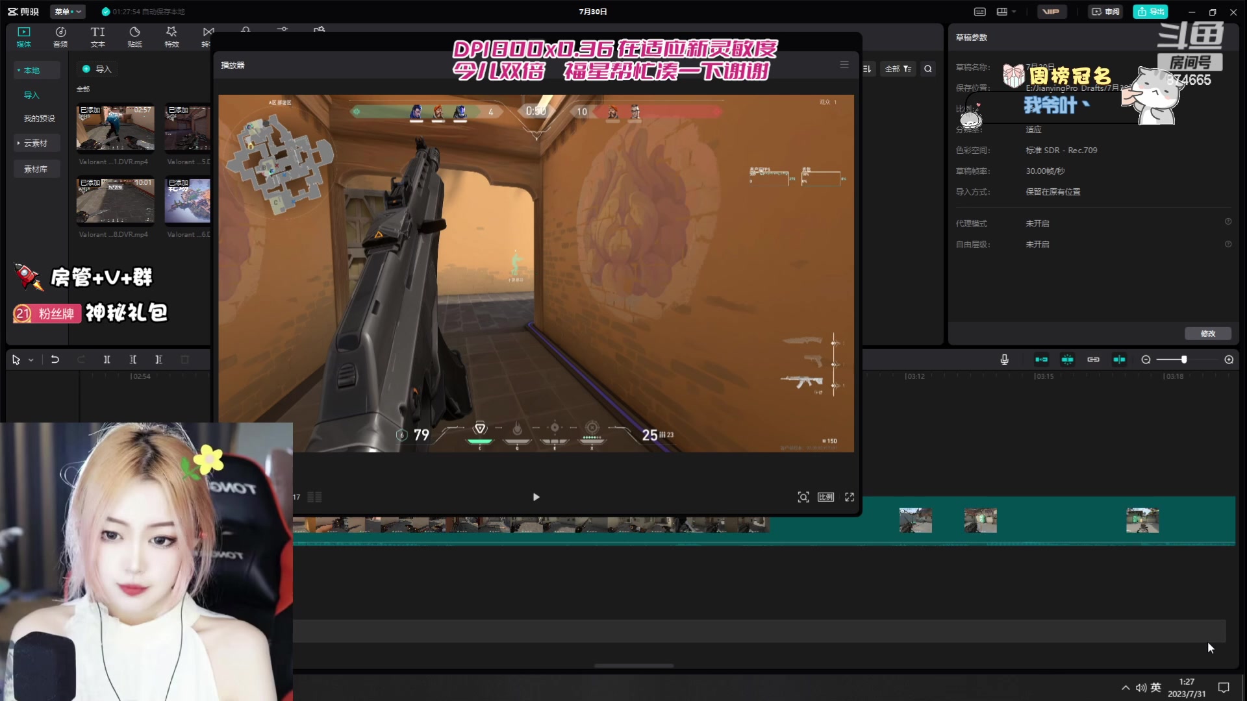Screen dimensions: 1247x701
Task: Click the help icon beside 自由层级
Action: click(1228, 244)
